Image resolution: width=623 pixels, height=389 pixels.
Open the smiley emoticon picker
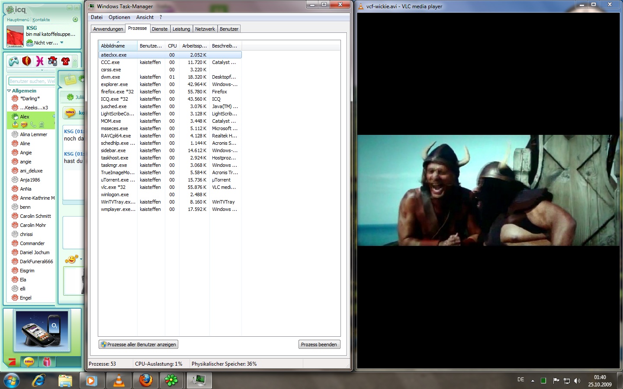[71, 259]
